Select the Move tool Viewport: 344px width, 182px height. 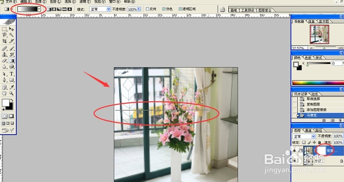point(11,29)
